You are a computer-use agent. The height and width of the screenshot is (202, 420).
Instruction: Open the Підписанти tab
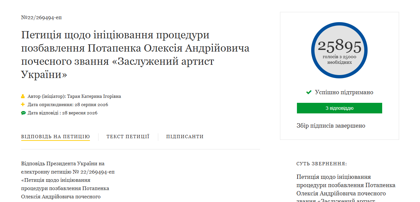point(185,137)
